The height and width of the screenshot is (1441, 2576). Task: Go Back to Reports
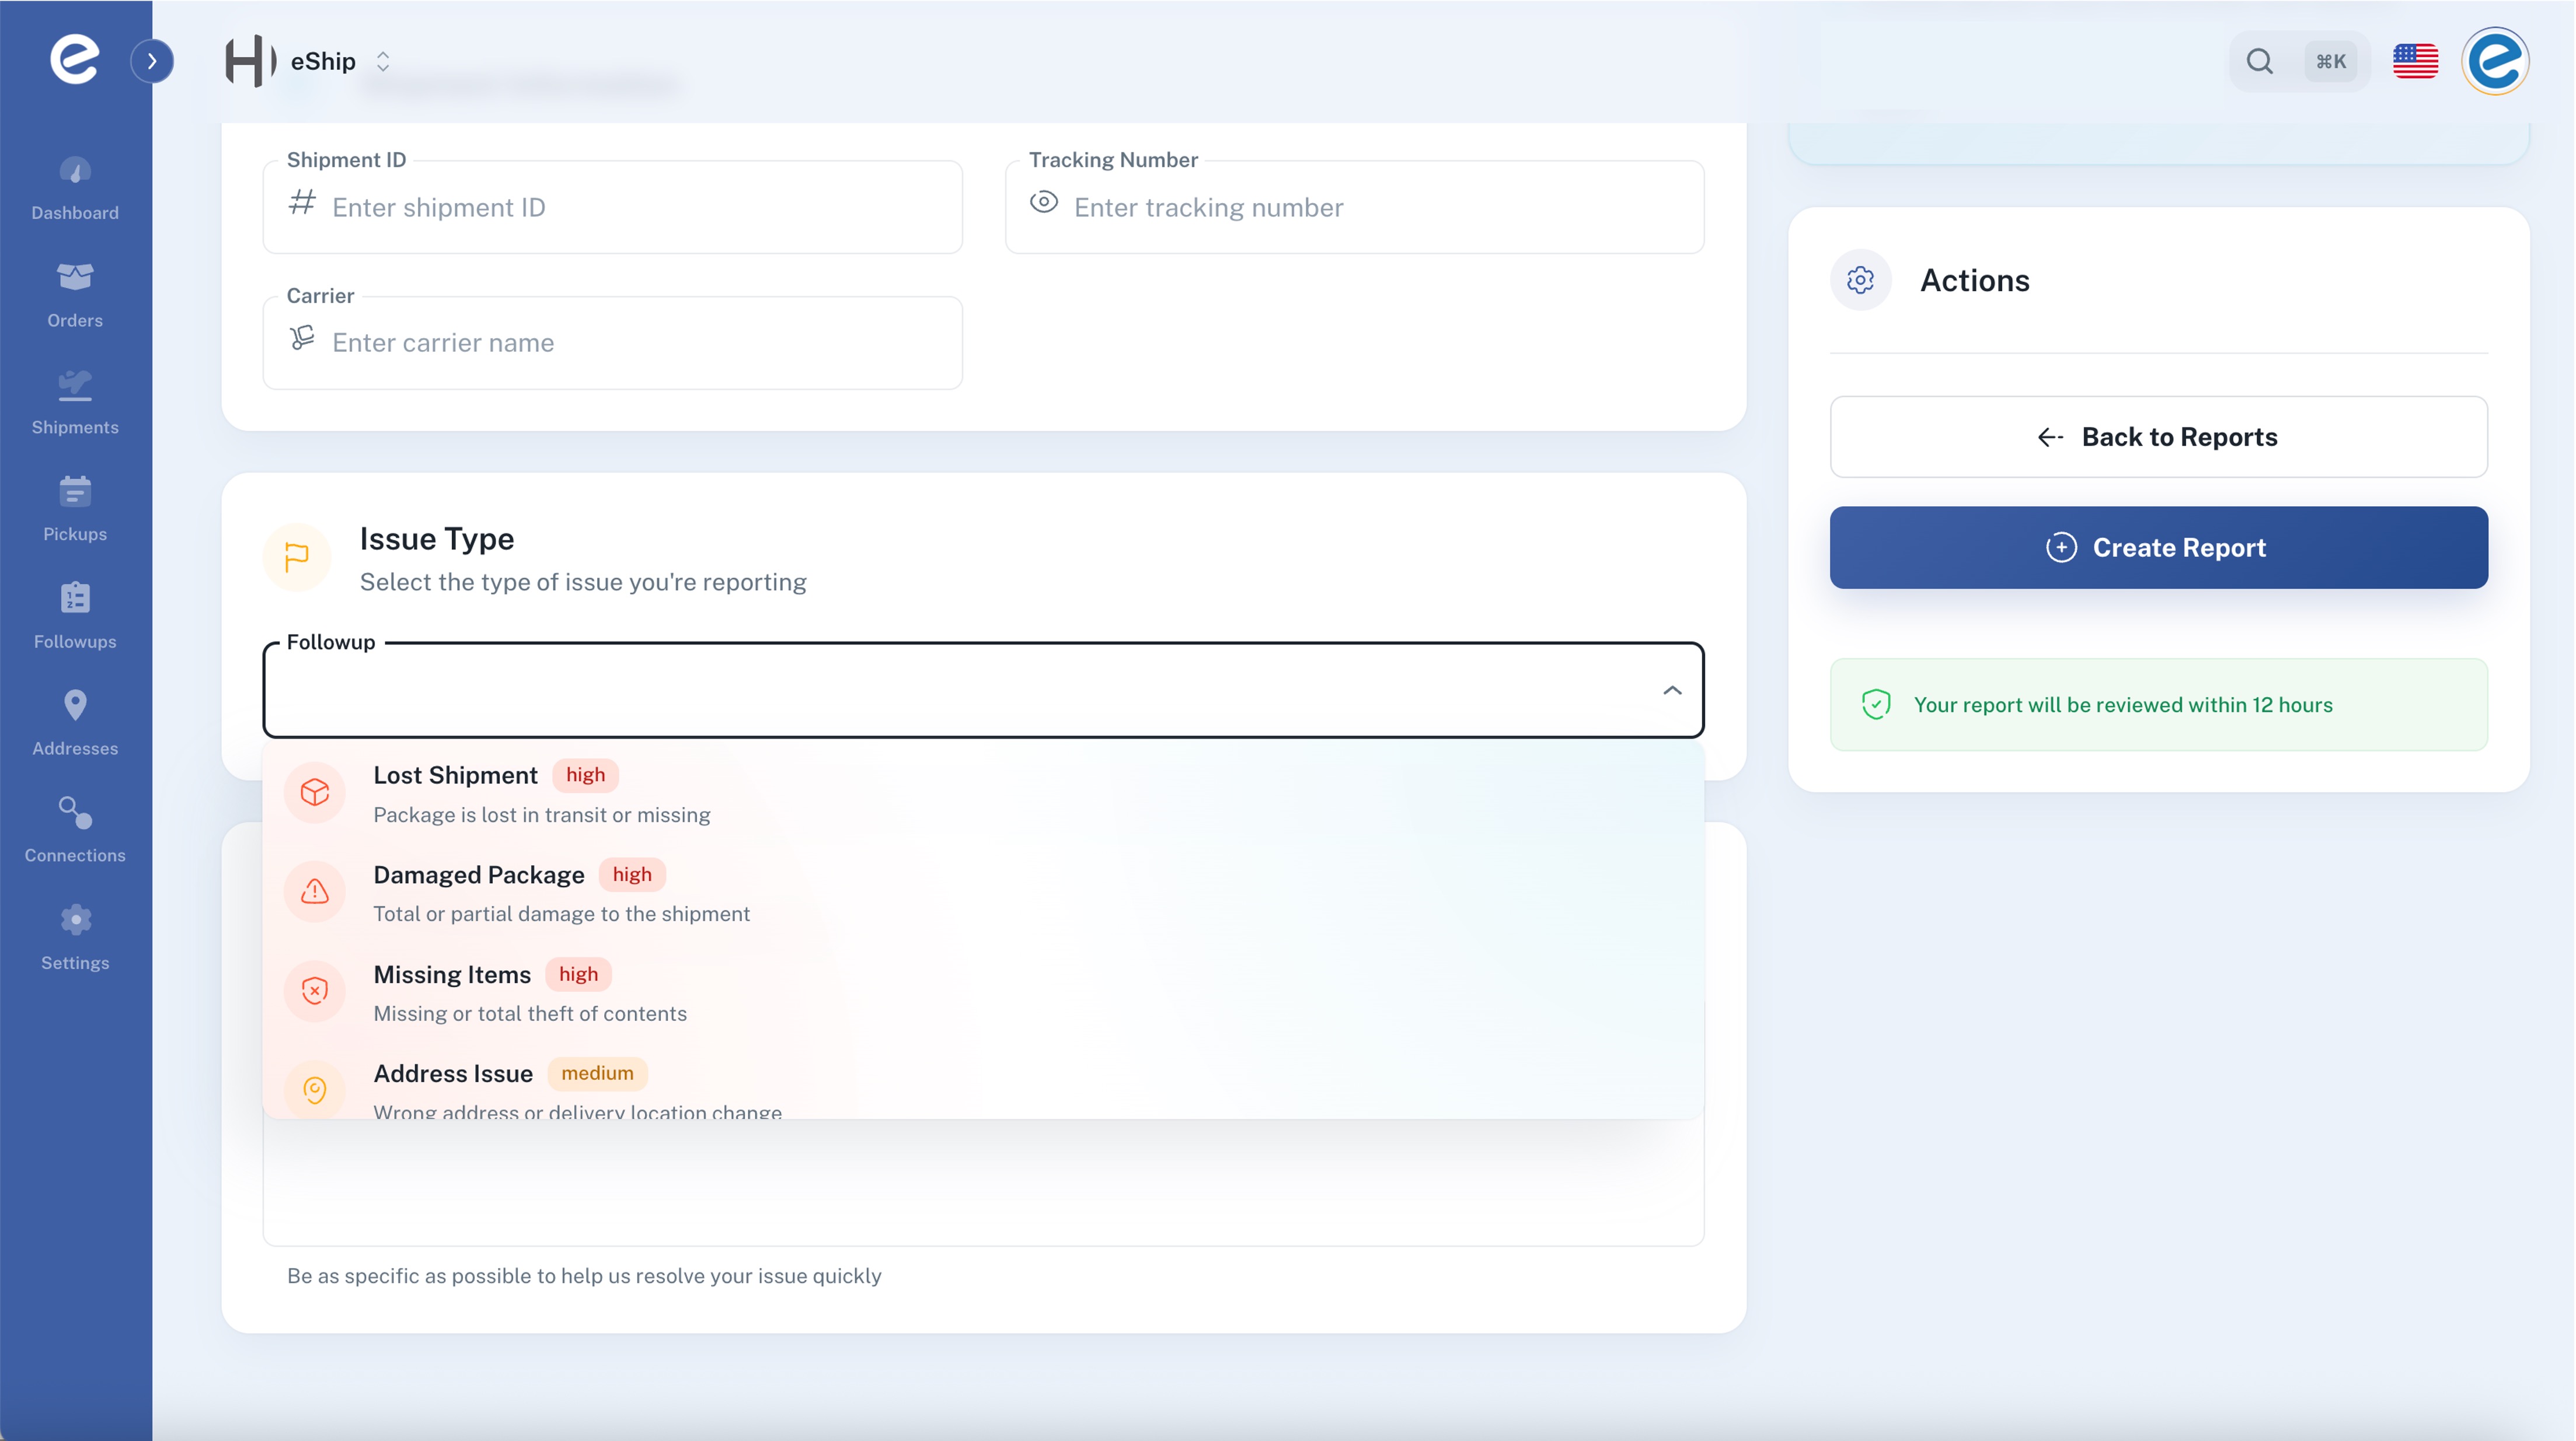click(x=2157, y=437)
